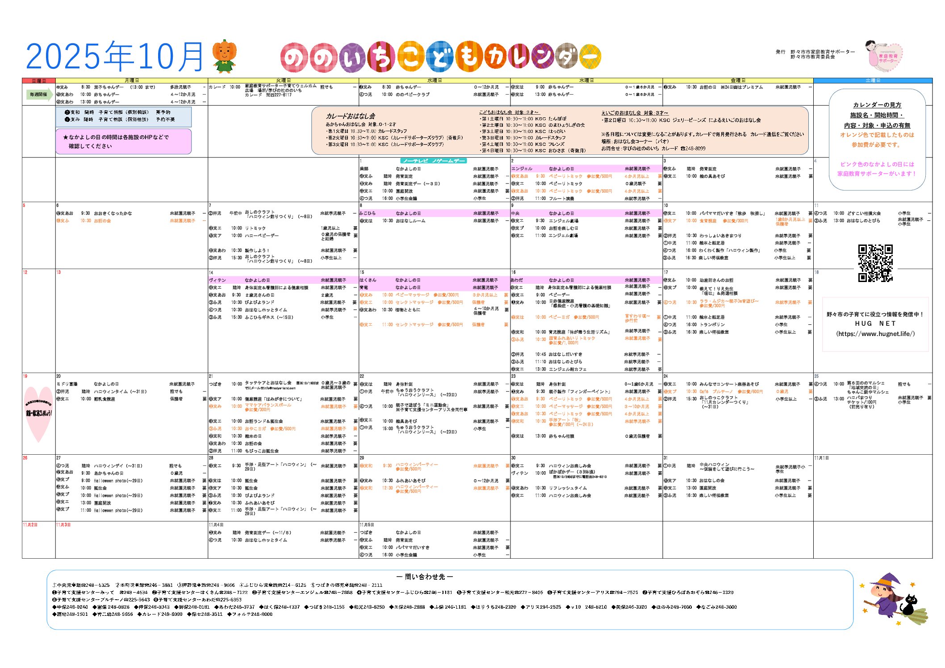Click the カレンダーの見方 heading
This screenshot has height=668, width=945.
point(877,105)
